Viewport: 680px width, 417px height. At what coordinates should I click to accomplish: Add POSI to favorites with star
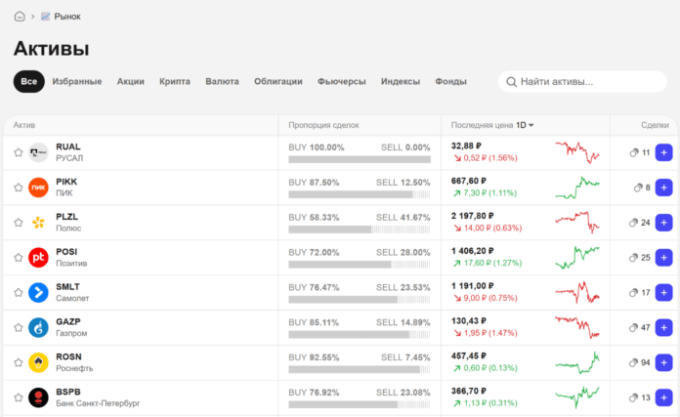(x=19, y=258)
